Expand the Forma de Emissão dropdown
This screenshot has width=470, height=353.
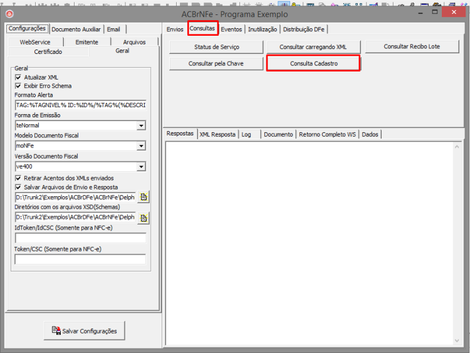141,125
